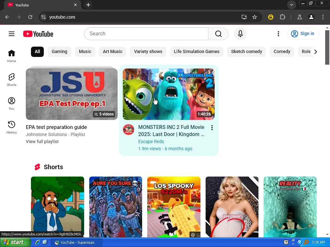Open the Monsters Inc 2 video thumbnail

pyautogui.click(x=169, y=94)
